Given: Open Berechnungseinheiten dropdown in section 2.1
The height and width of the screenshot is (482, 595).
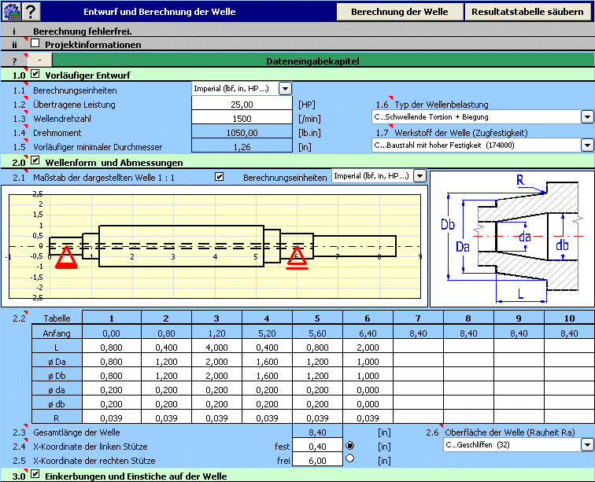Looking at the screenshot, I should point(419,176).
